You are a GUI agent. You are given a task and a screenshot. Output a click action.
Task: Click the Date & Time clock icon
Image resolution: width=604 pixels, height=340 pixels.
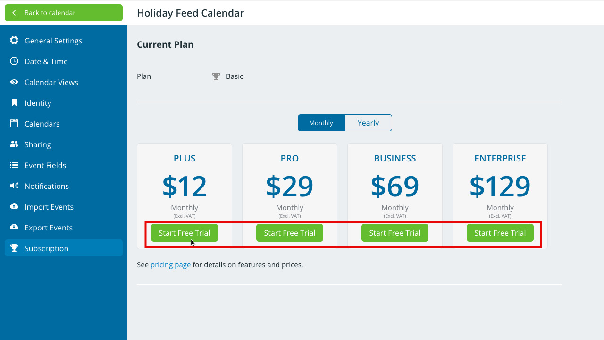(x=14, y=61)
